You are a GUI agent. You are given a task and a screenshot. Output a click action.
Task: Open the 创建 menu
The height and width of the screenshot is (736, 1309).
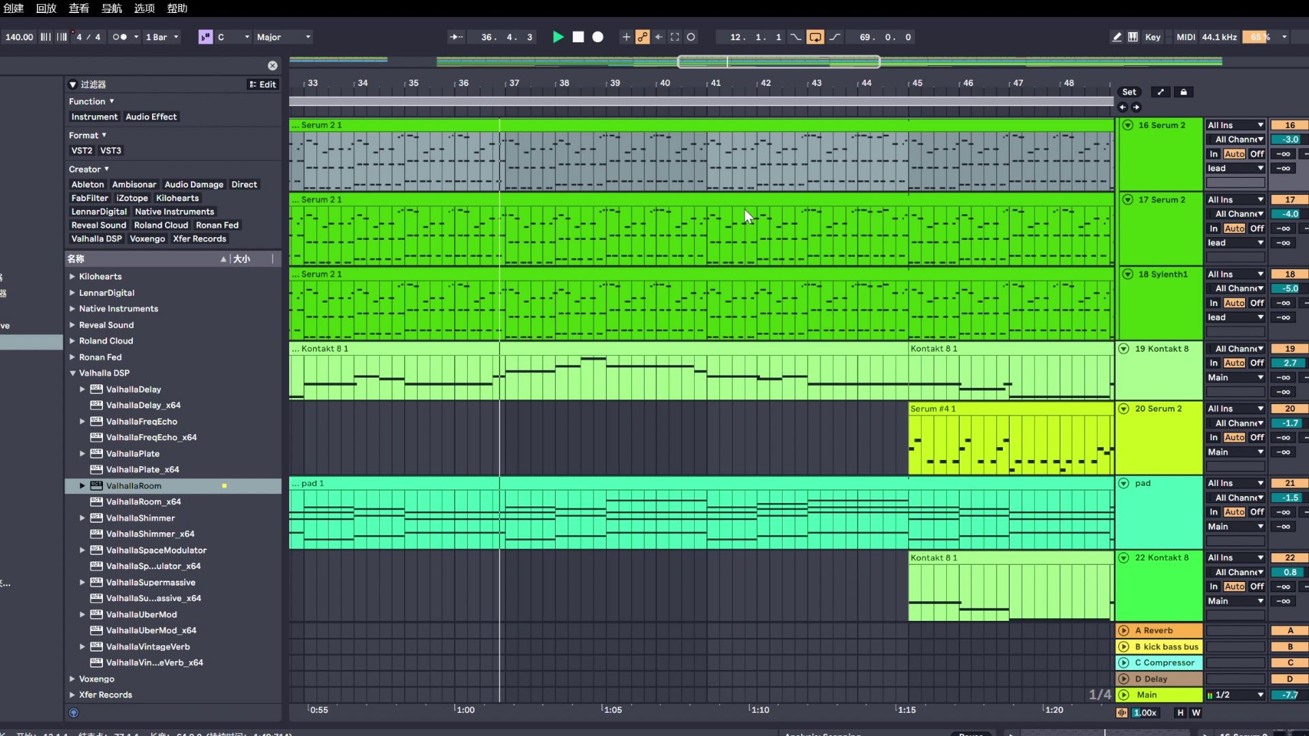[x=13, y=8]
